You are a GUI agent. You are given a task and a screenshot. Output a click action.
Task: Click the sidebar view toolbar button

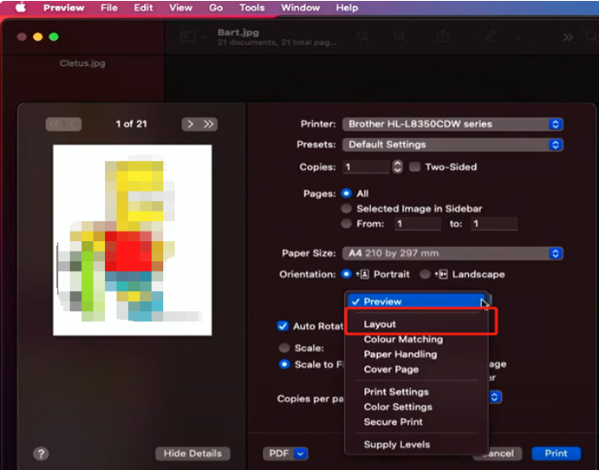pyautogui.click(x=187, y=36)
